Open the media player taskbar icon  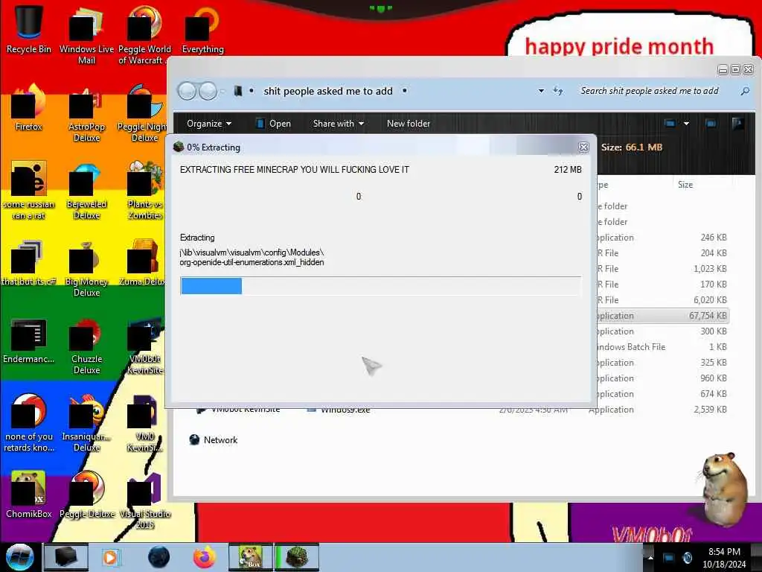(x=110, y=557)
